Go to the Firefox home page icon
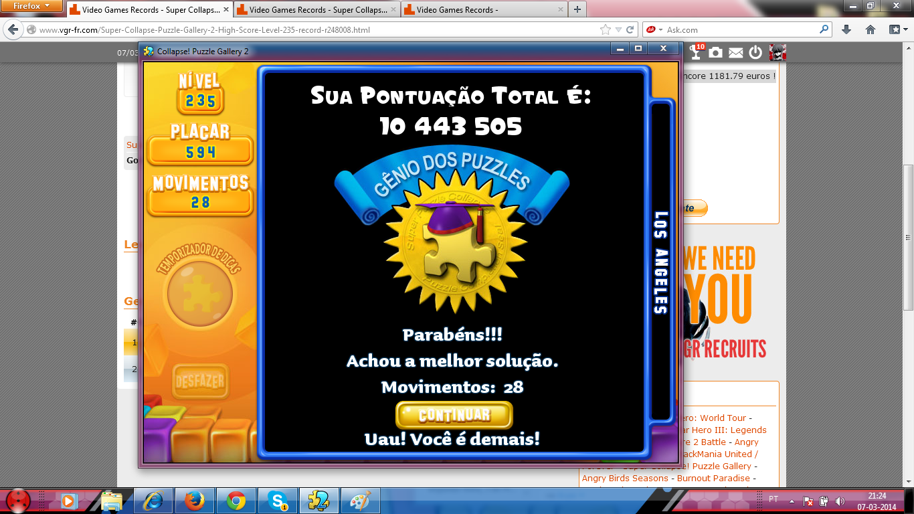Screen dimensions: 914x514 point(871,29)
